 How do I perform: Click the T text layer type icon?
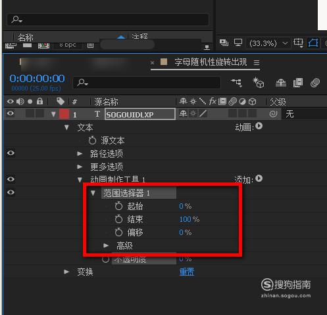[97, 114]
